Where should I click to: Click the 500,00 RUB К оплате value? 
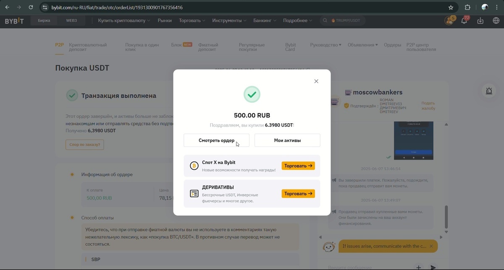[x=99, y=198]
